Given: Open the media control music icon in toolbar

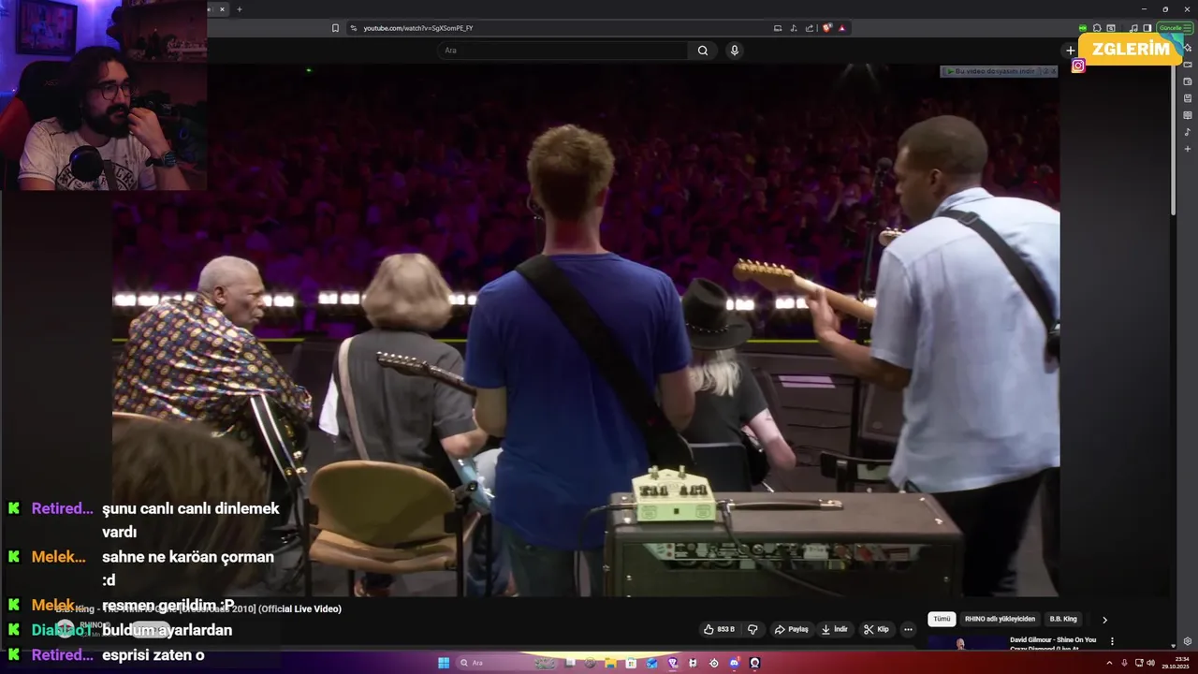Looking at the screenshot, I should click(x=1133, y=28).
